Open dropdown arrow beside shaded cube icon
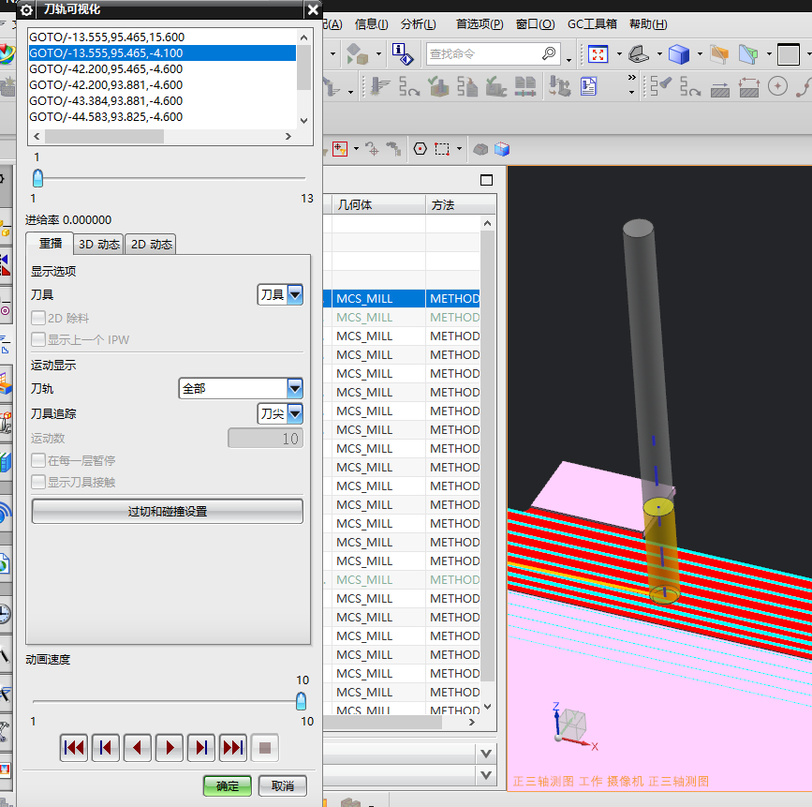Image resolution: width=812 pixels, height=807 pixels. (700, 54)
